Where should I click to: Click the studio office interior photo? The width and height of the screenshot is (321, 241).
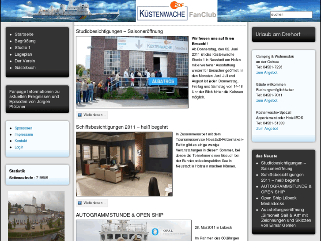click(x=124, y=164)
